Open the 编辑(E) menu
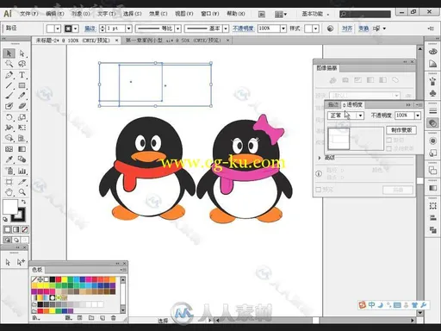This screenshot has height=331, width=441. (x=54, y=14)
